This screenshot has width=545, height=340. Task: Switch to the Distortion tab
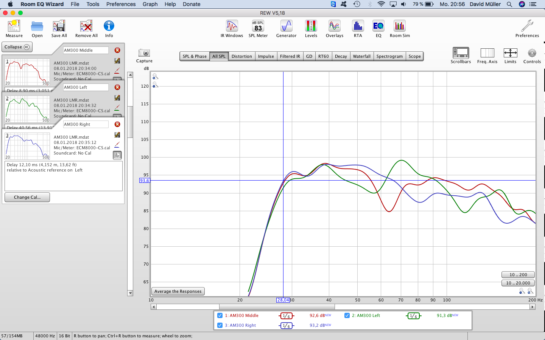pos(242,56)
